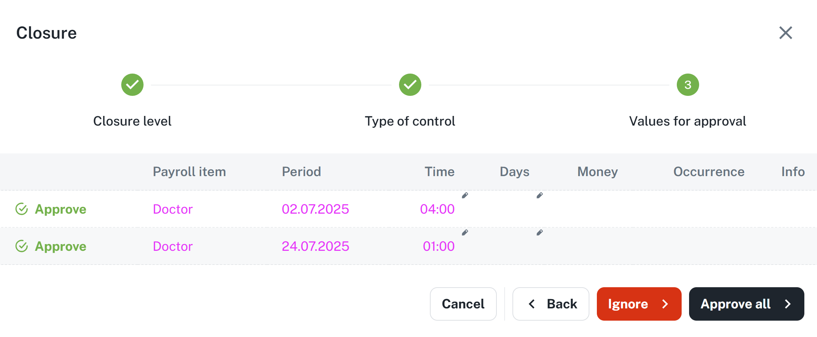Click the Period column header
Image resolution: width=817 pixels, height=337 pixels.
301,172
